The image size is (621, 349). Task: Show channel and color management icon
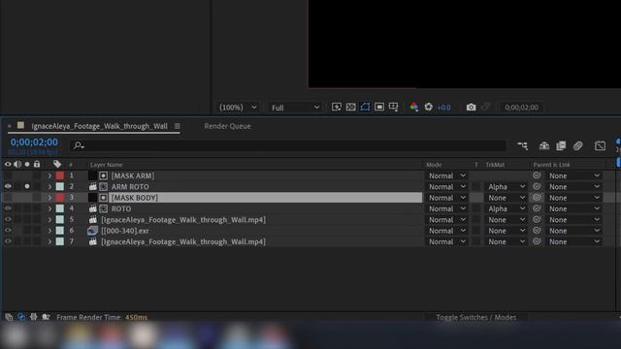tap(414, 107)
